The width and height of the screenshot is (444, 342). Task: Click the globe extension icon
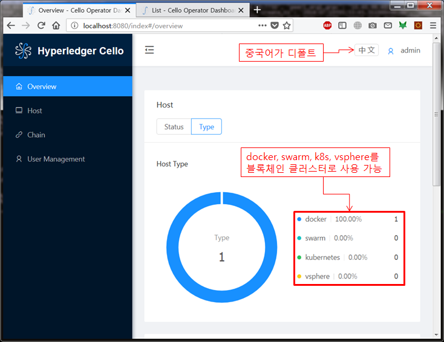(357, 25)
